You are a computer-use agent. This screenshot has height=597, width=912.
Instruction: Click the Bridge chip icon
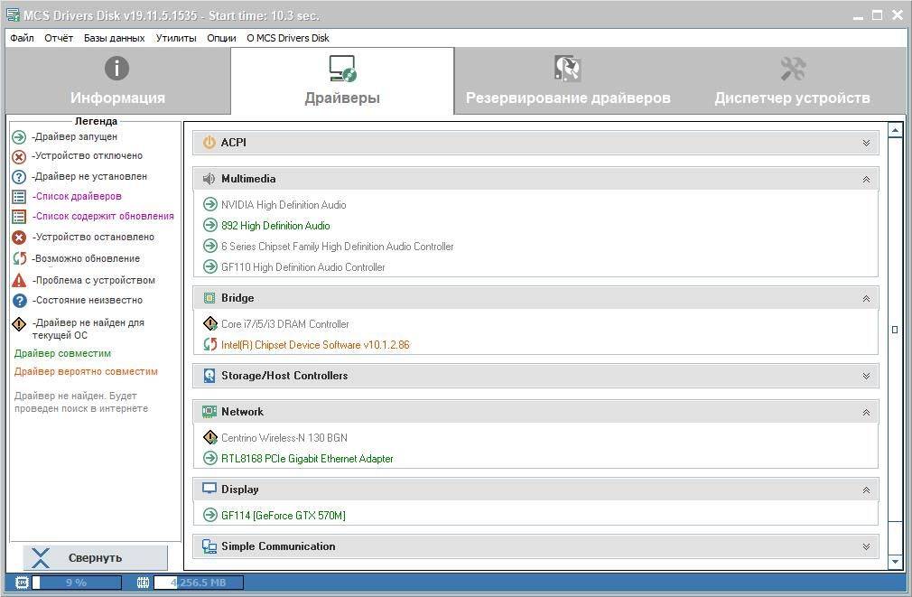coord(209,298)
